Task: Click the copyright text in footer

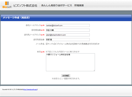Action: pos(13,90)
